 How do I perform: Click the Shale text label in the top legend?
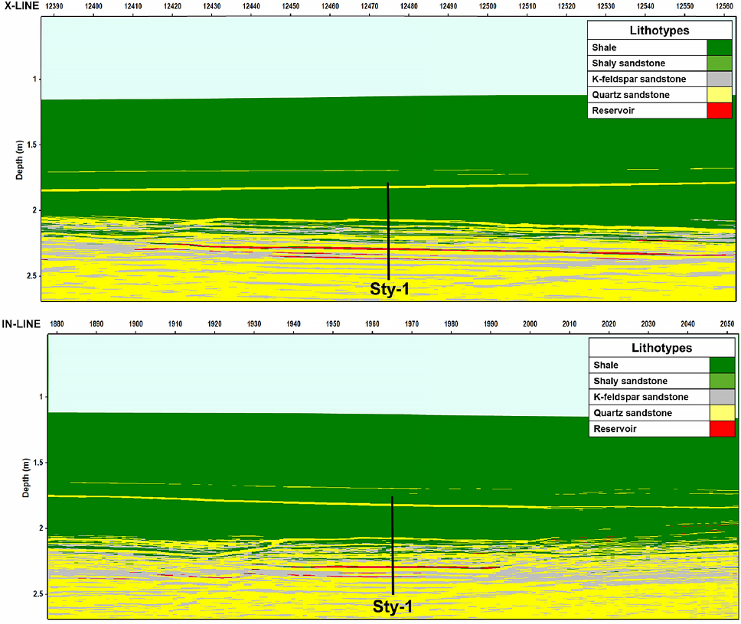coord(605,48)
